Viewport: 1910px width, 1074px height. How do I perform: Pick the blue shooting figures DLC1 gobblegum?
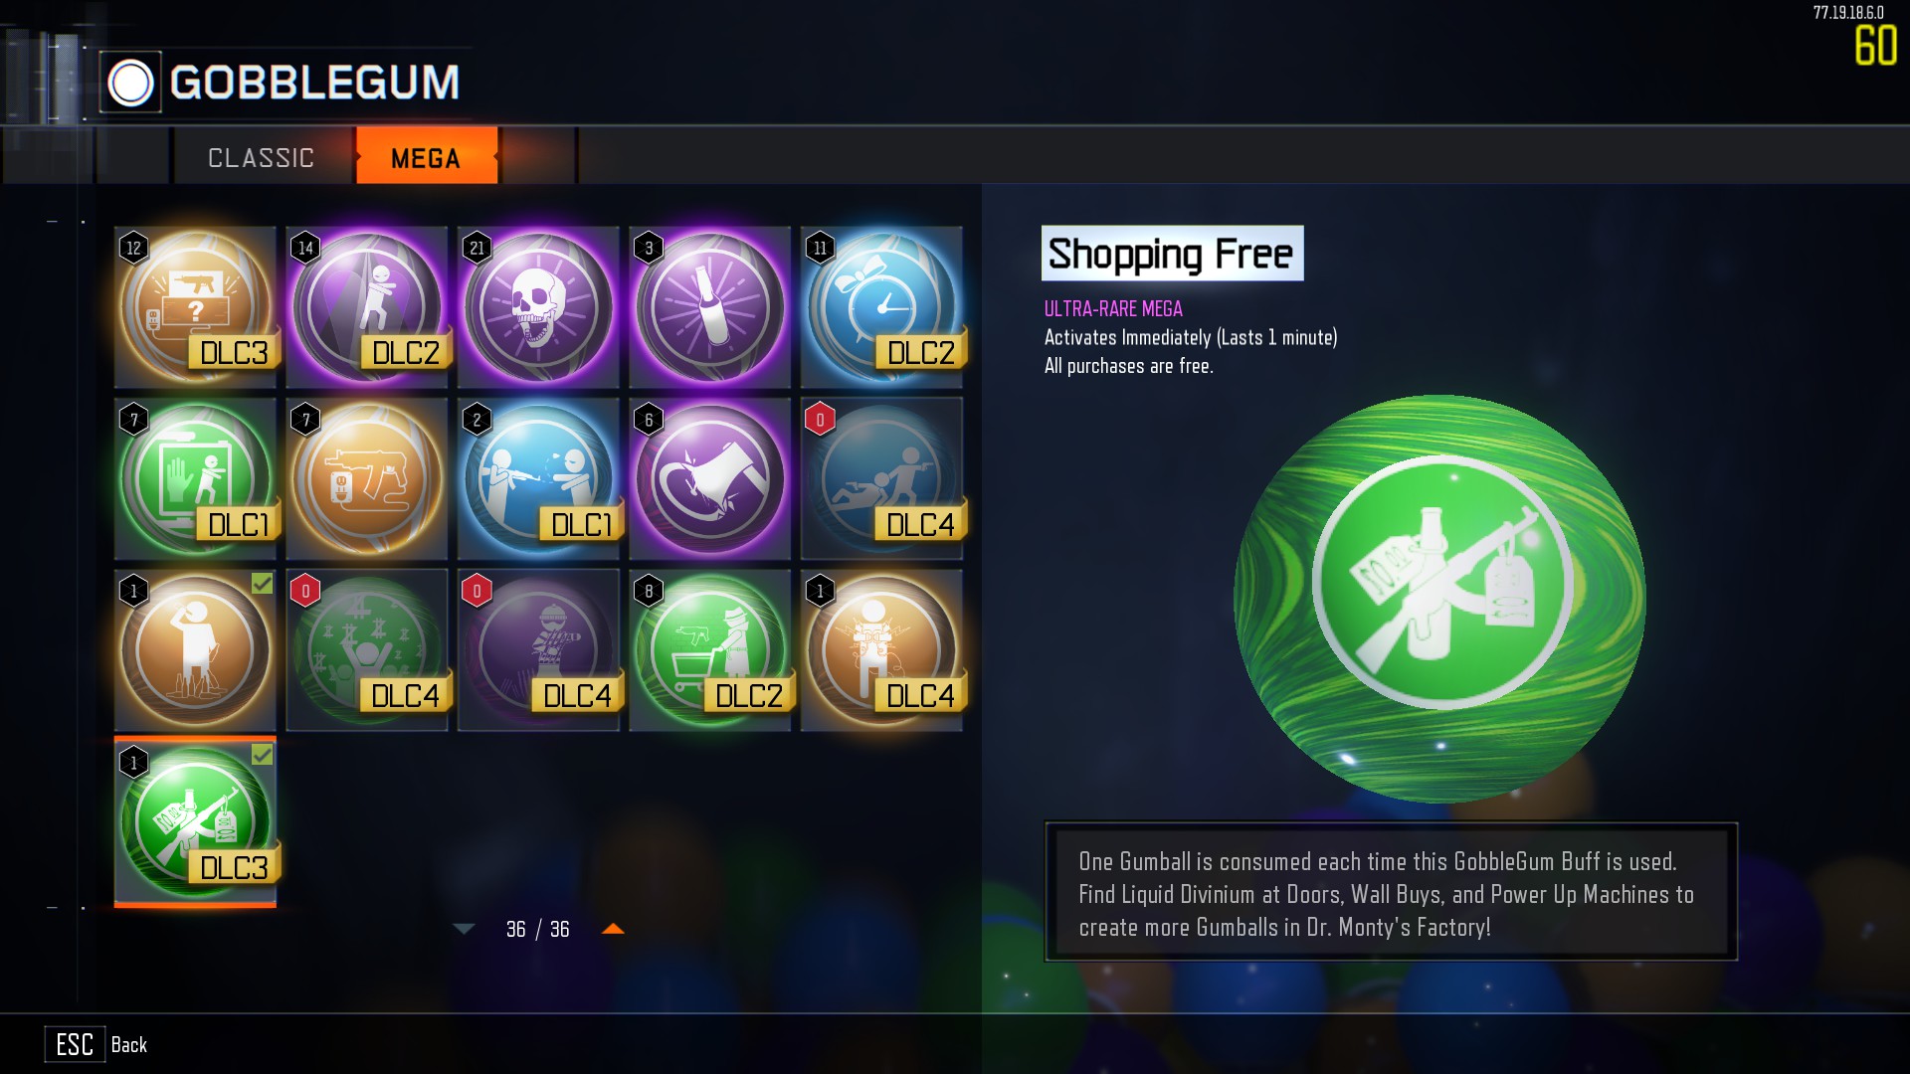tap(538, 478)
